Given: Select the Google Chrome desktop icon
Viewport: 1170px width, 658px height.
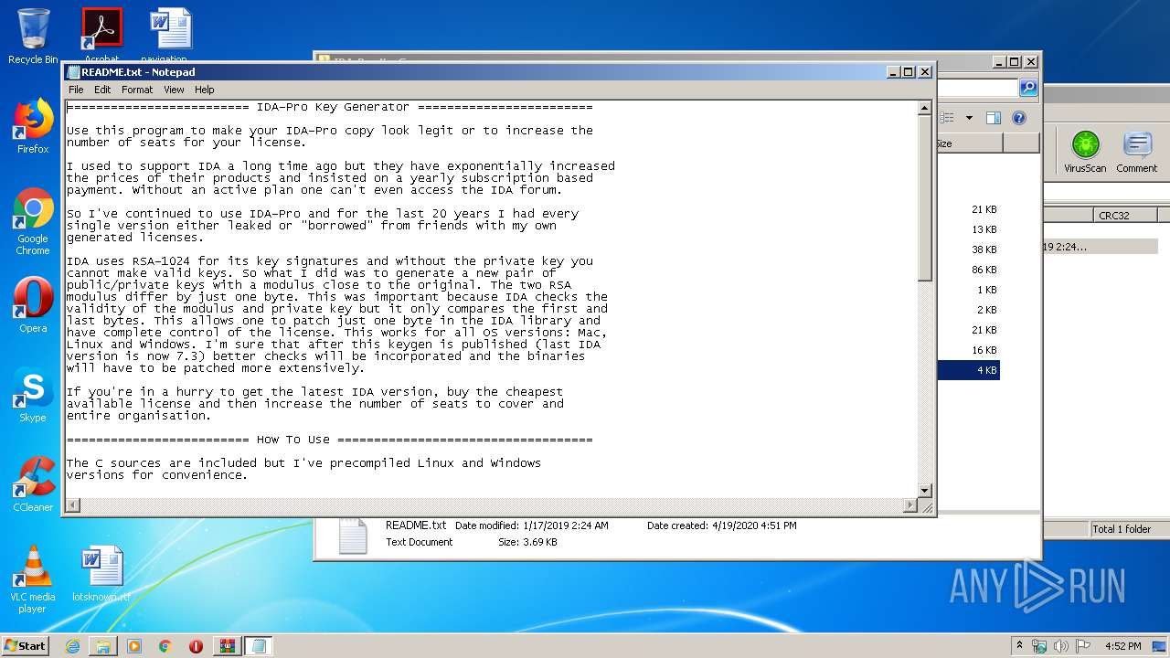Looking at the screenshot, I should pyautogui.click(x=33, y=222).
